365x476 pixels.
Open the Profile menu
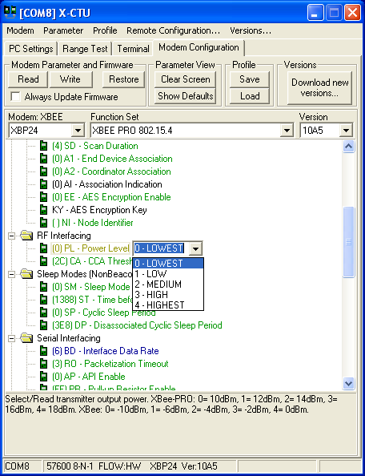pyautogui.click(x=105, y=30)
